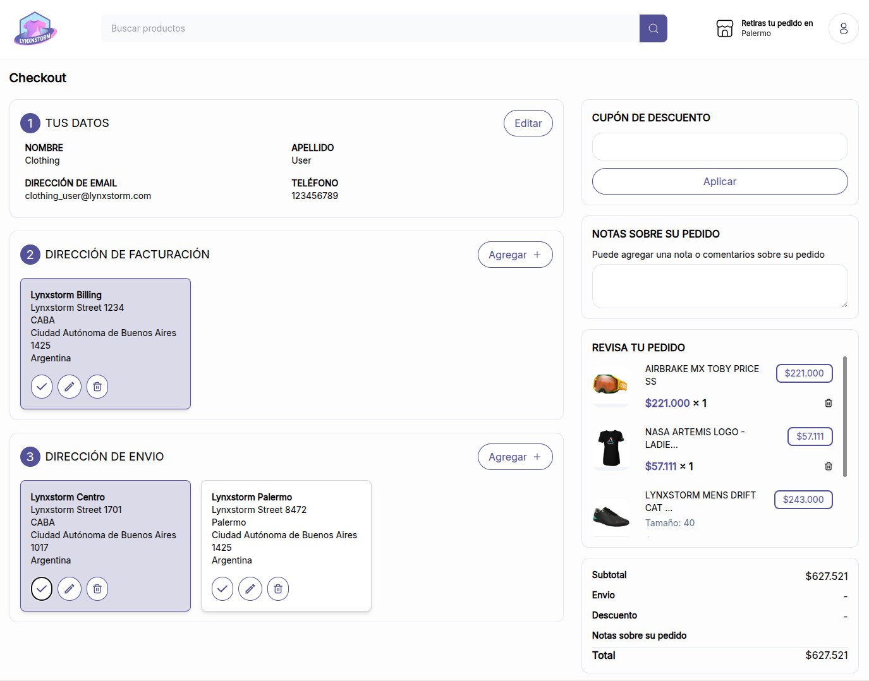Open the store pickup location Palermo selector
The height and width of the screenshot is (681, 869).
pyautogui.click(x=765, y=28)
